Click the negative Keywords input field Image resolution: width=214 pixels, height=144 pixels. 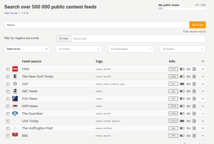point(138,39)
